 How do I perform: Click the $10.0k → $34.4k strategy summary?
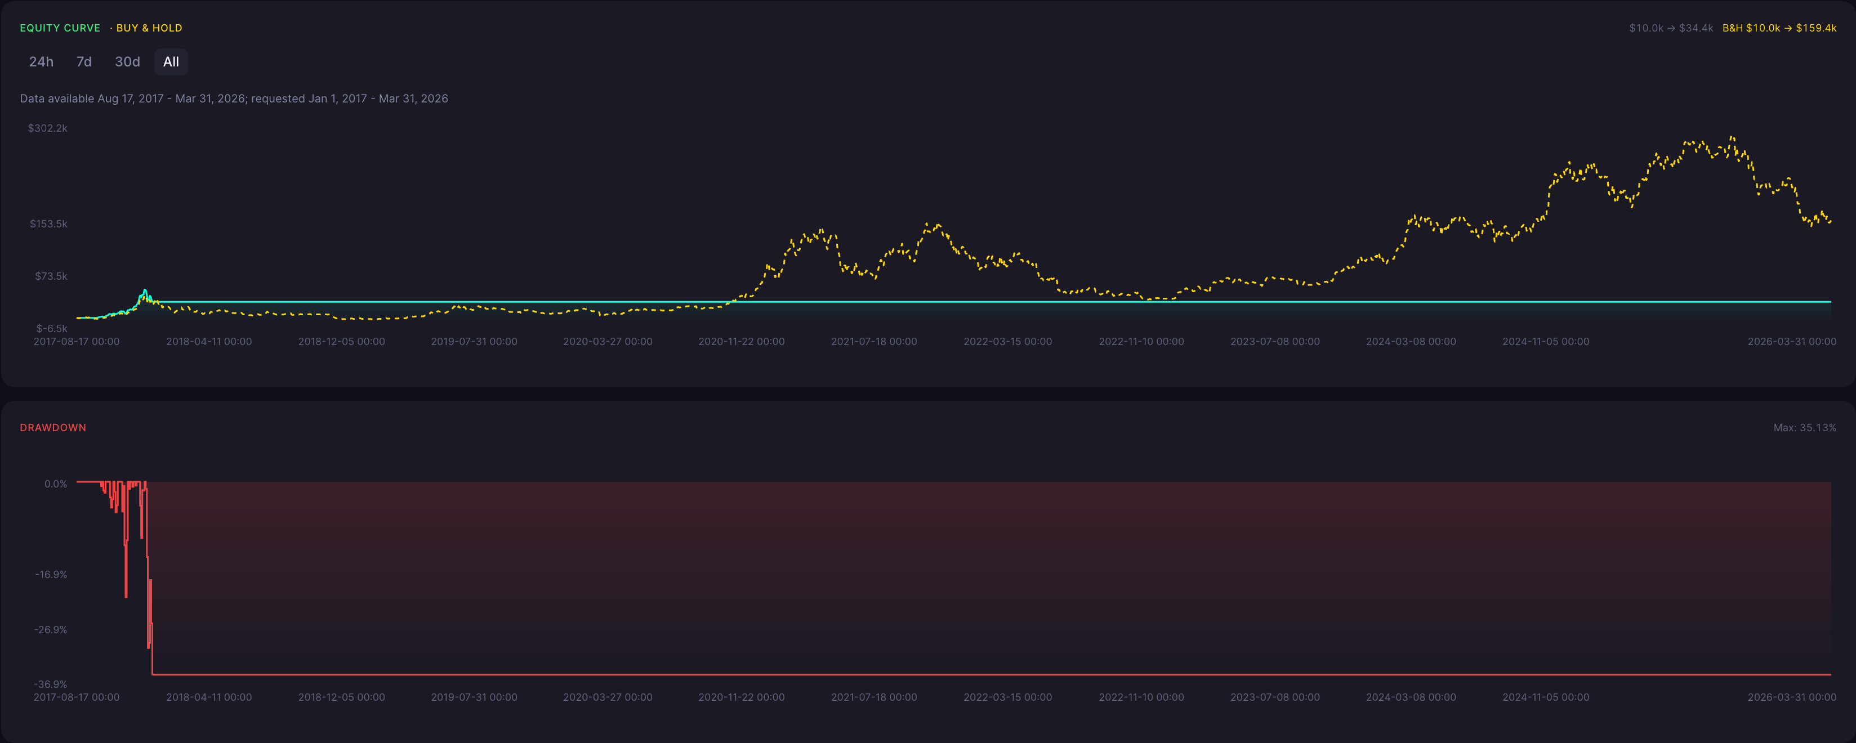coord(1671,28)
